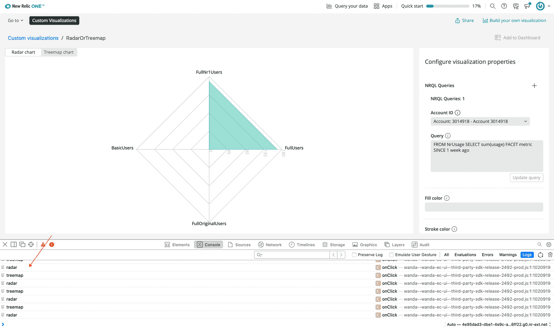Select the All scope filter
This screenshot has width=554, height=328.
(446, 255)
